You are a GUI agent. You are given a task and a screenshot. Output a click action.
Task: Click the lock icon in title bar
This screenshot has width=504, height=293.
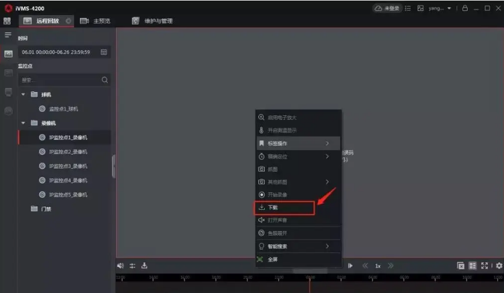pos(465,9)
